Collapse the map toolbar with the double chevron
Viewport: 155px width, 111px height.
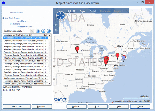(126, 11)
